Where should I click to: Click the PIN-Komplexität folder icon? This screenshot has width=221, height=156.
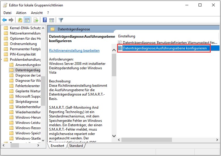[x=6, y=54]
